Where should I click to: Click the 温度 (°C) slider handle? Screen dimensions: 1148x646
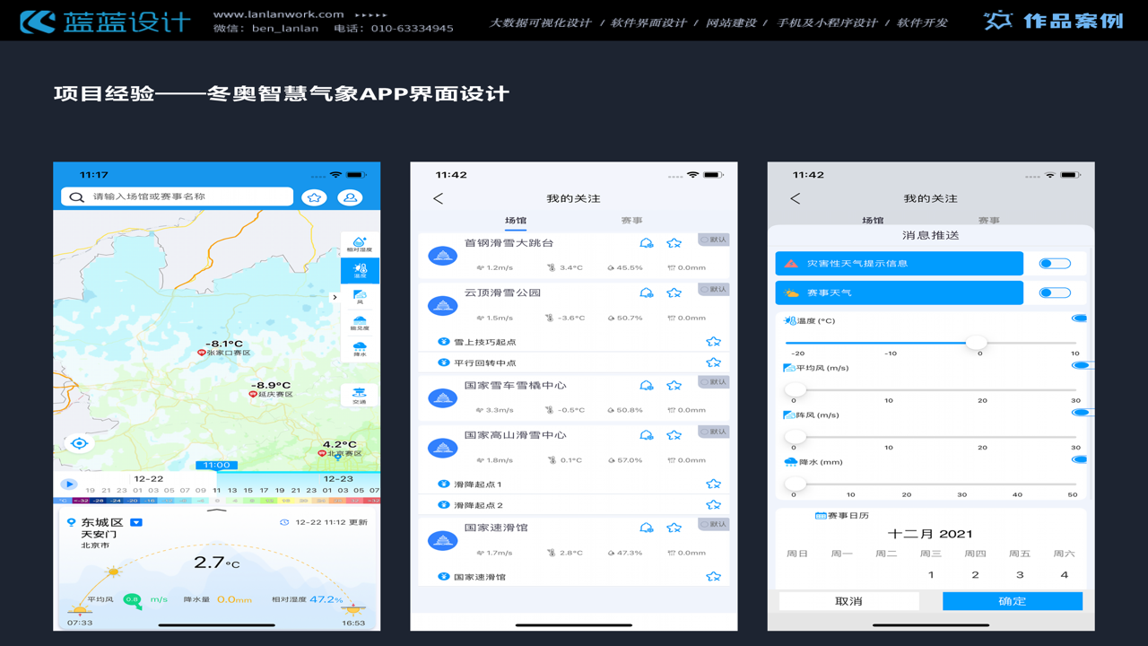coord(977,343)
